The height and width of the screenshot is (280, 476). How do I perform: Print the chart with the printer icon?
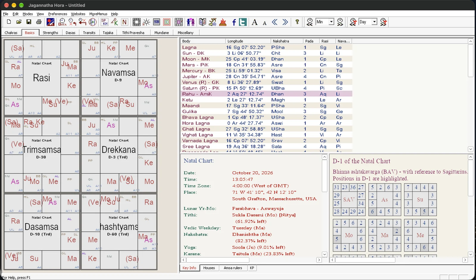39,22
